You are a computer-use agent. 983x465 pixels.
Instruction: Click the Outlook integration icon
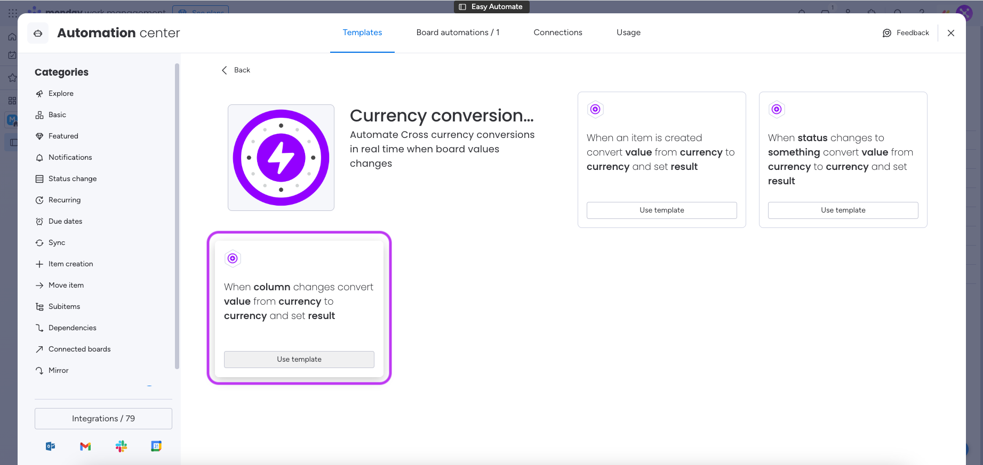pyautogui.click(x=51, y=446)
